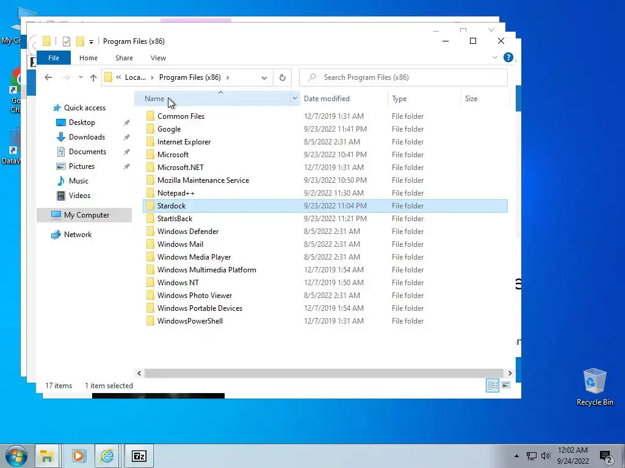The width and height of the screenshot is (625, 468).
Task: Click the pin icon next to Documents
Action: 126,152
